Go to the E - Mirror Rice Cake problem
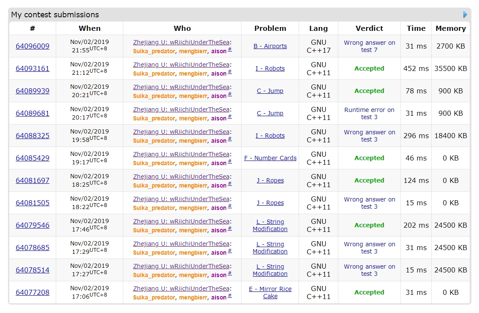The height and width of the screenshot is (313, 479). (270, 292)
